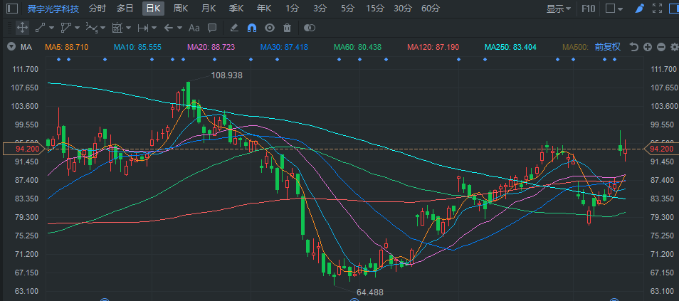The image size is (679, 301).
Task: Open chart settings gear icon
Action: click(x=674, y=47)
